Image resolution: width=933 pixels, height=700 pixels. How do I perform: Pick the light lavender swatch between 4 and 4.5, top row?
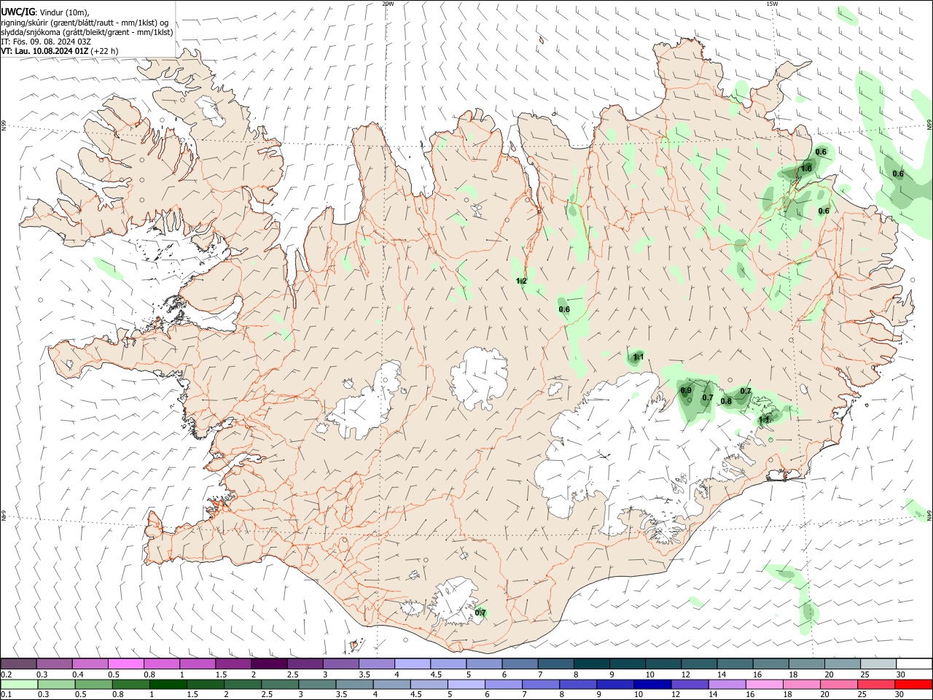click(411, 664)
